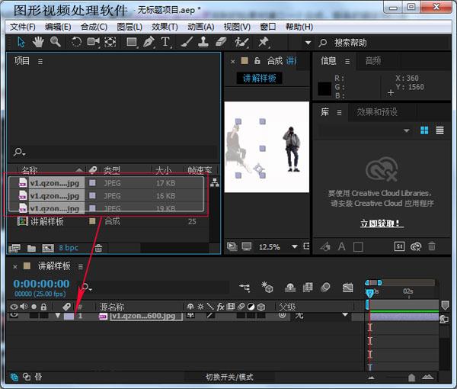Select the Rotation tool

pyautogui.click(x=76, y=42)
